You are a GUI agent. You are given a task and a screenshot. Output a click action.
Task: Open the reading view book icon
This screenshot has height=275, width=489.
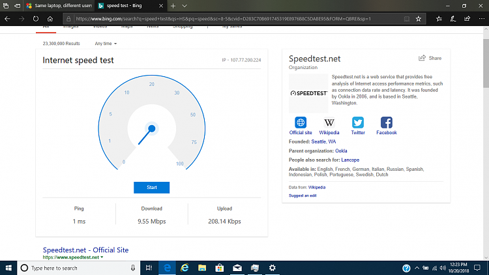tap(407, 19)
